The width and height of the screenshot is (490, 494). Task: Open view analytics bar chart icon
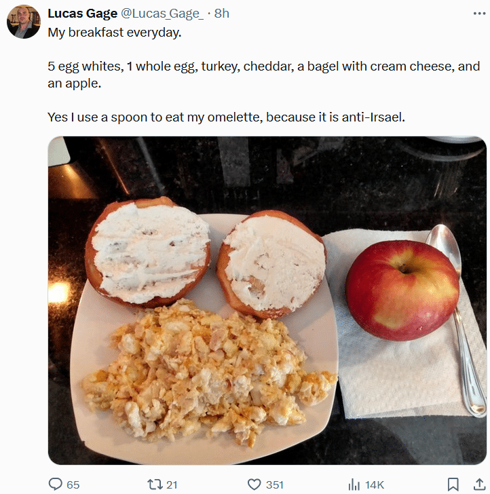point(354,484)
